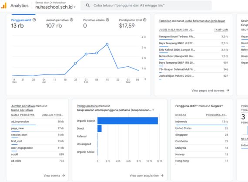248x182 pixels.
Task: Click the Google Analytics logo icon
Action: click(x=4, y=6)
